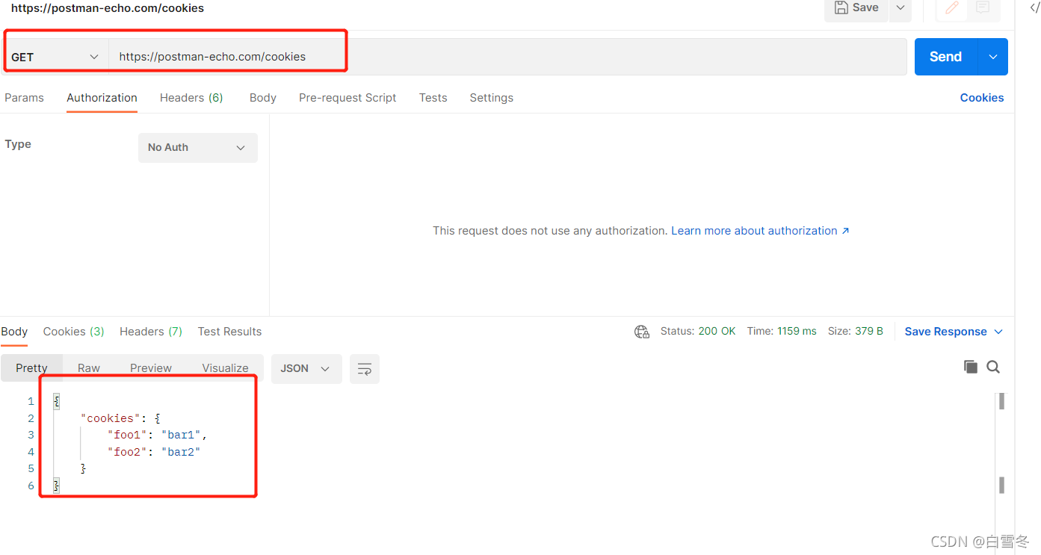The width and height of the screenshot is (1041, 555).
Task: Search the response with magnifier icon
Action: 993,367
